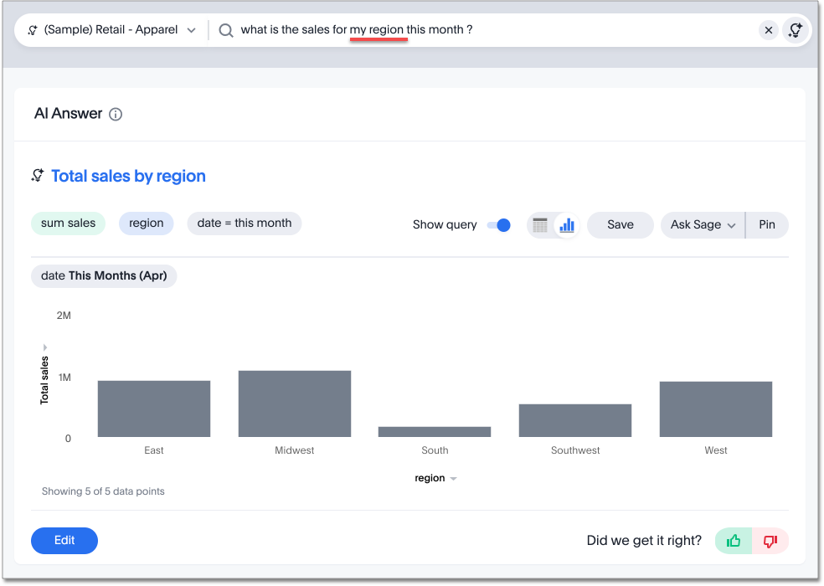The width and height of the screenshot is (824, 586).
Task: Click the Save button
Action: point(620,225)
